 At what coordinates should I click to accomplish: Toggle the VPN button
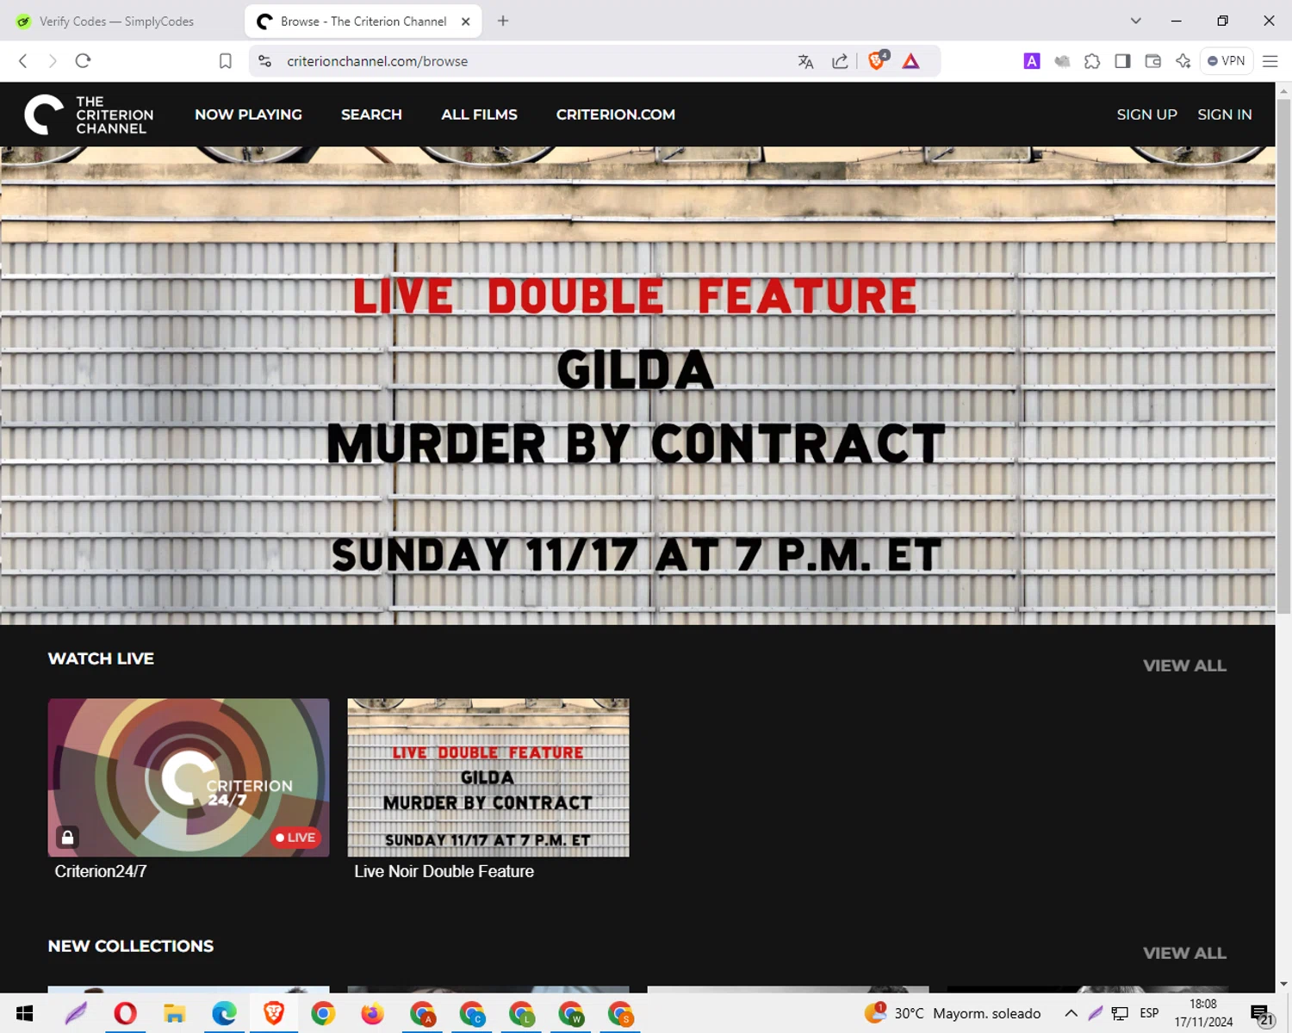pos(1226,61)
